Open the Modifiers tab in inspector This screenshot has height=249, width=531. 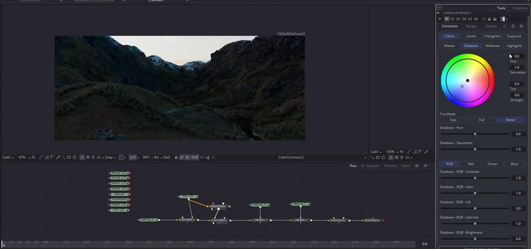pyautogui.click(x=520, y=8)
